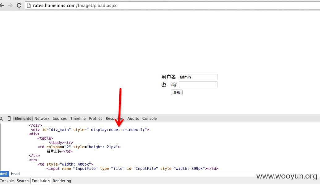This screenshot has width=320, height=185.
Task: Reload the page with refresh icon
Action: (x=19, y=6)
